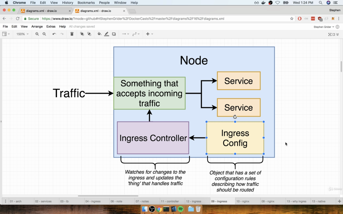Open the pages list three-dot menu

pyautogui.click(x=5, y=201)
